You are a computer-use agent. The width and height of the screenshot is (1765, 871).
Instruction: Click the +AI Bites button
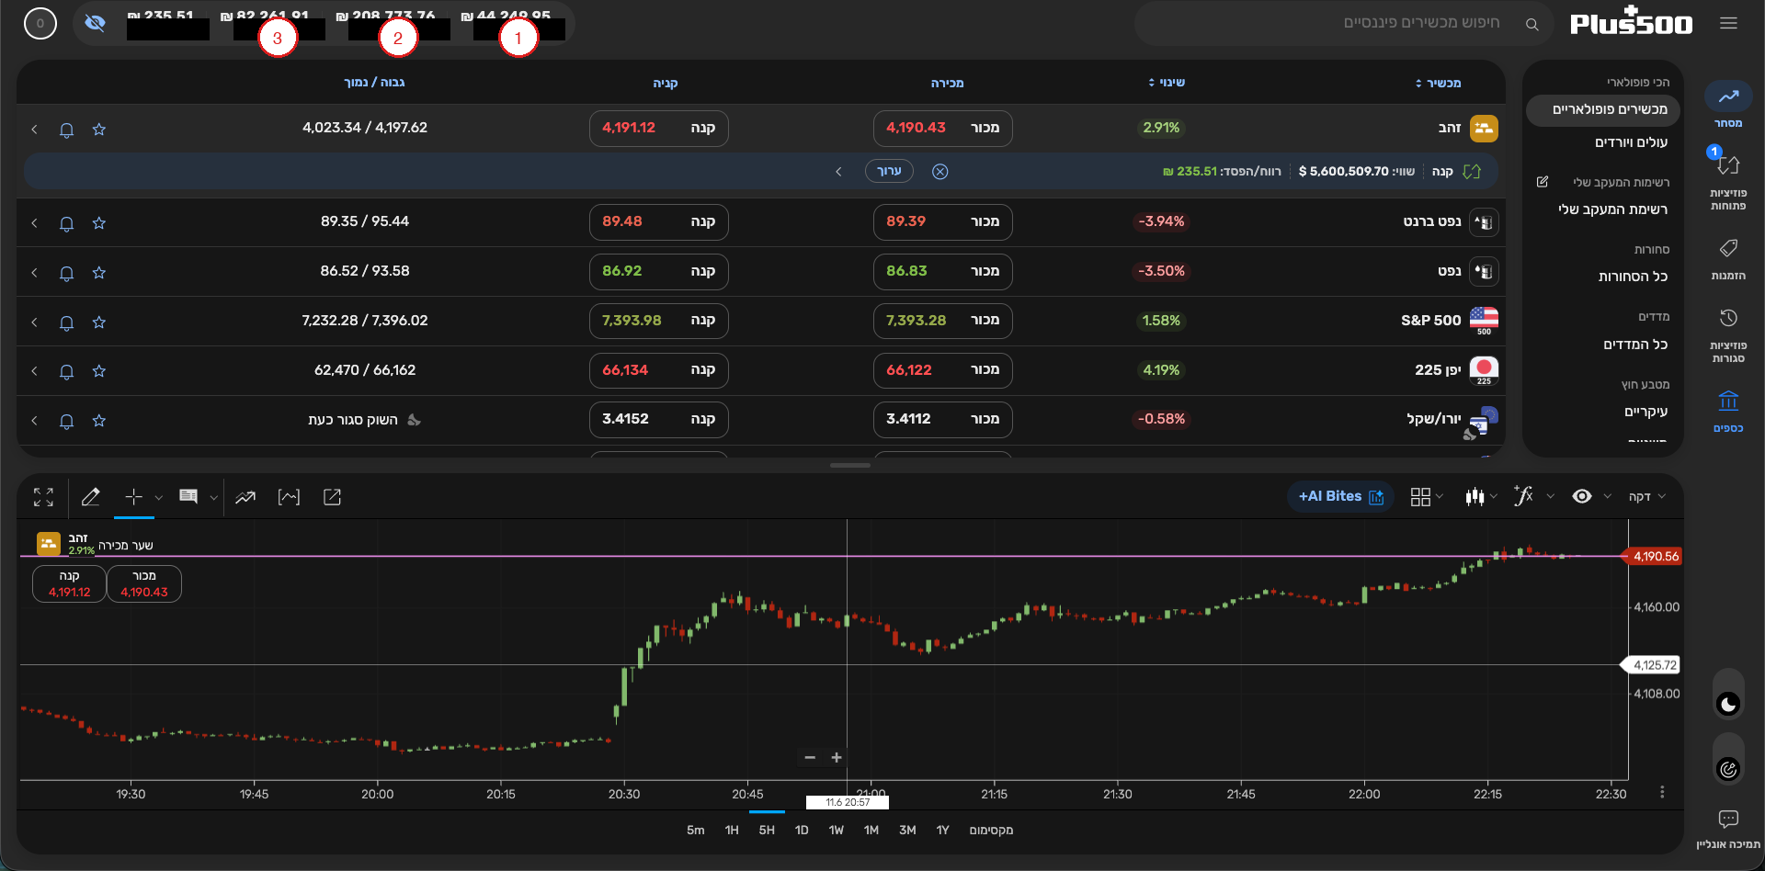(x=1340, y=496)
